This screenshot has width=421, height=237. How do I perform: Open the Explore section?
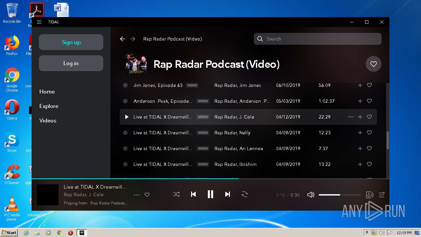[x=49, y=106]
